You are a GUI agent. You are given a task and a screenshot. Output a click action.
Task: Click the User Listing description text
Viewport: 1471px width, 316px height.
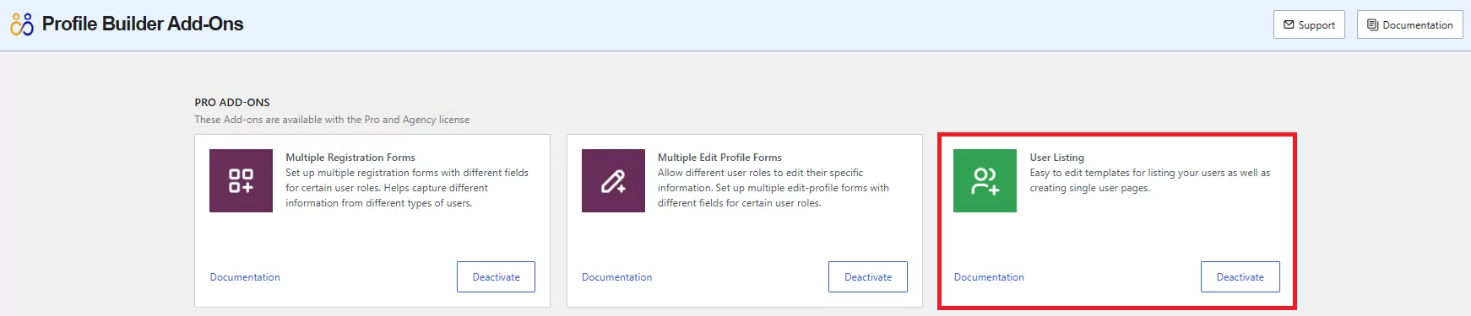(1150, 180)
